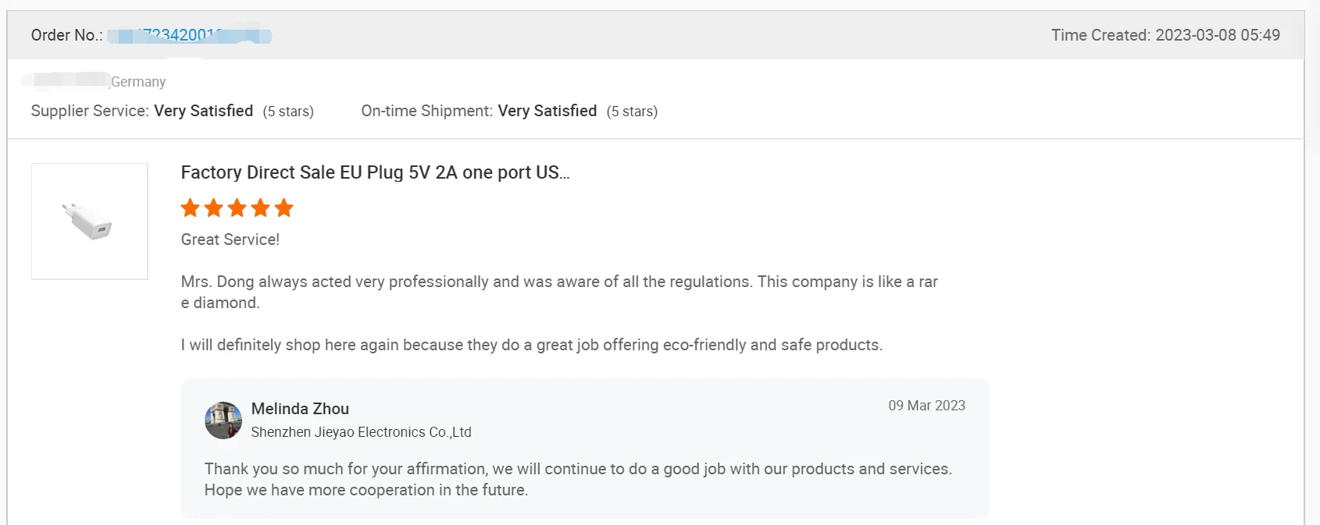Click the Great Service! review heading
This screenshot has width=1320, height=525.
click(230, 239)
